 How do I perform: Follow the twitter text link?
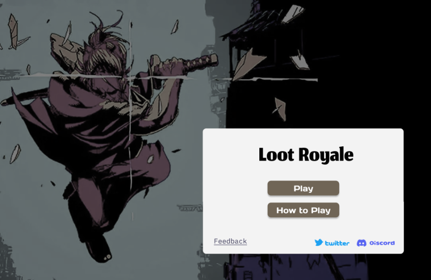click(337, 243)
